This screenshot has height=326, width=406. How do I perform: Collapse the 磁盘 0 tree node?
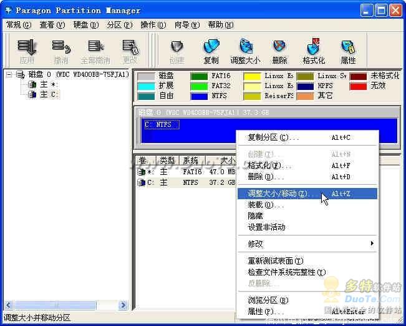9,75
